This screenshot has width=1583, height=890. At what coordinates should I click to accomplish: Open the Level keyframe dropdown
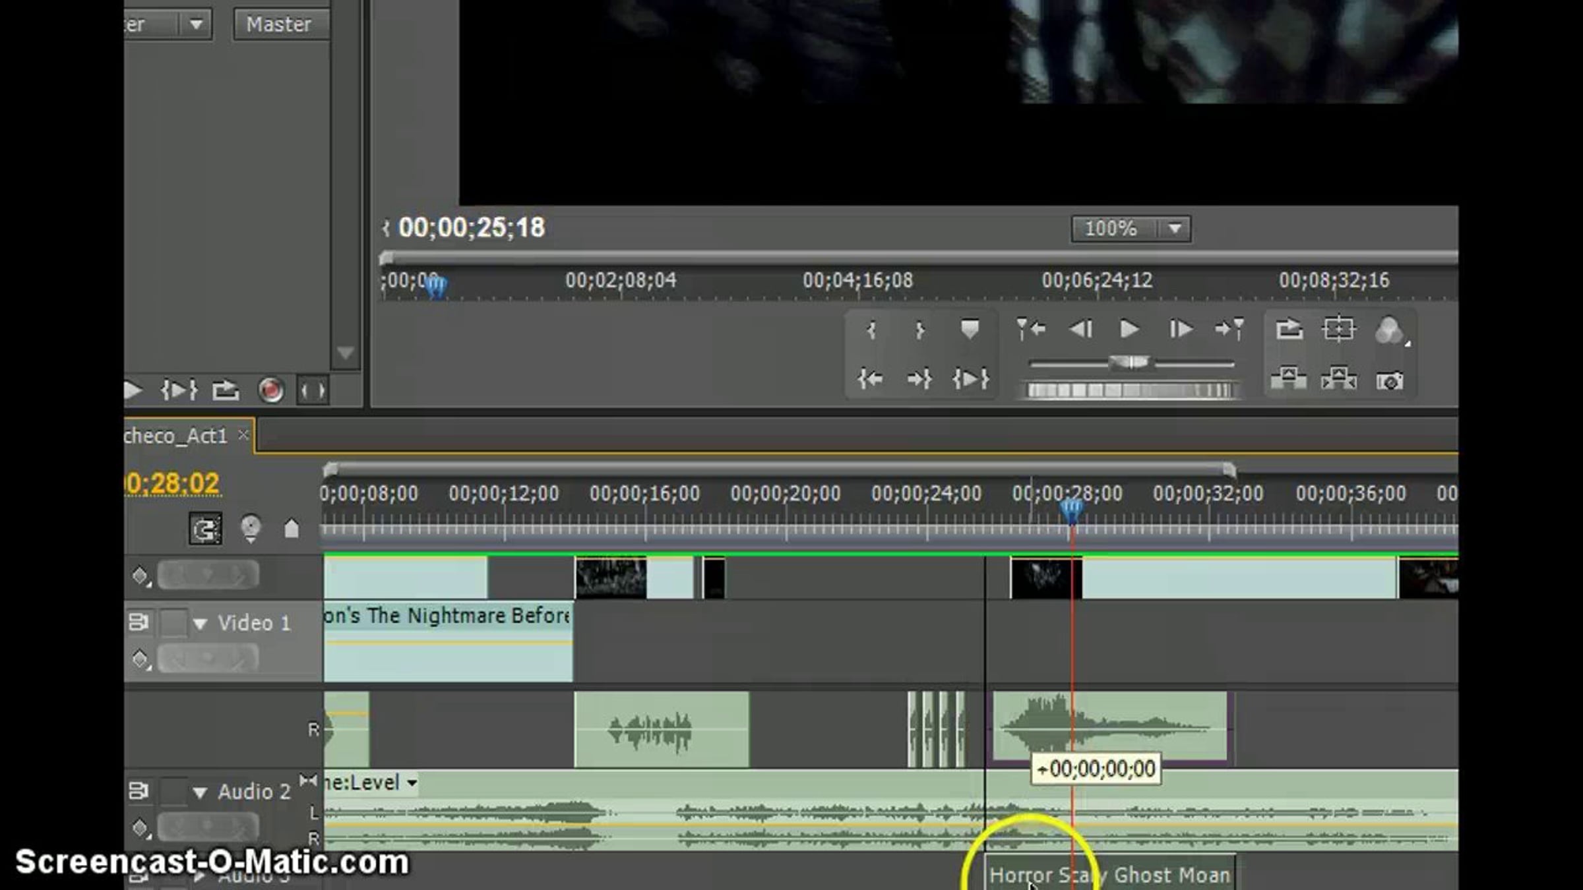point(412,783)
